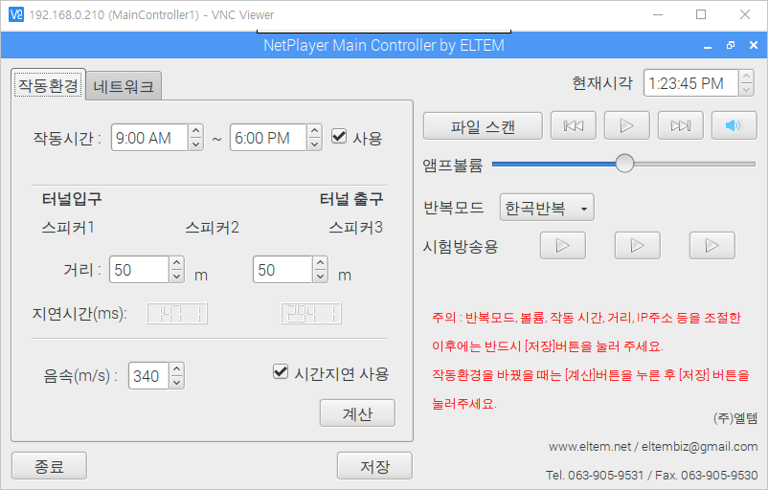Click the next track button
Screen dimensions: 768x490
click(x=681, y=125)
